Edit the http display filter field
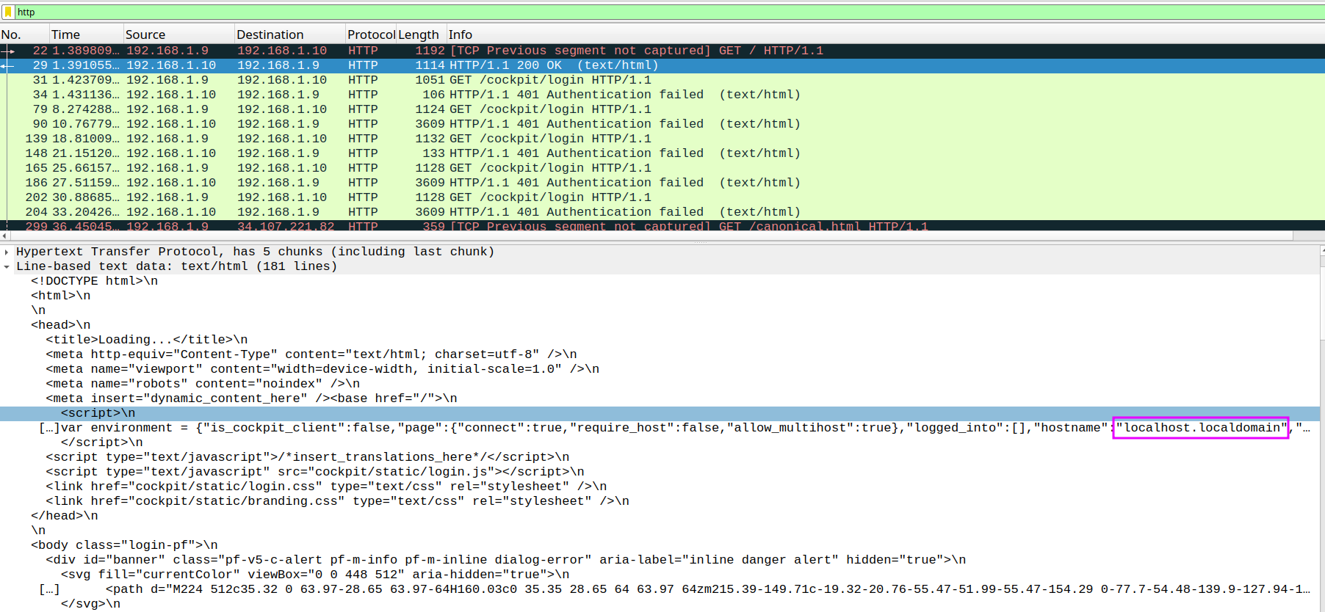 click(668, 12)
